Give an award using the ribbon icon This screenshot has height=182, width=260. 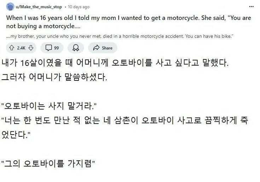click(x=76, y=48)
